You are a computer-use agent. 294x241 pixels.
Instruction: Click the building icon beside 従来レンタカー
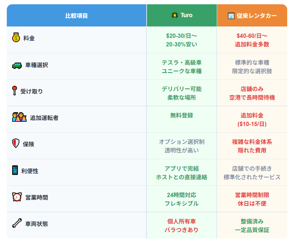point(231,16)
